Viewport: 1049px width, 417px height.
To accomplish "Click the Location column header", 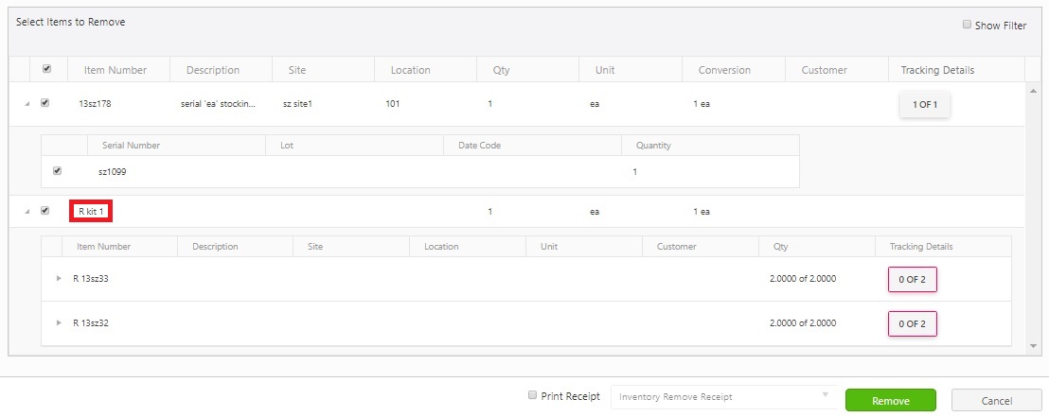I will point(410,70).
